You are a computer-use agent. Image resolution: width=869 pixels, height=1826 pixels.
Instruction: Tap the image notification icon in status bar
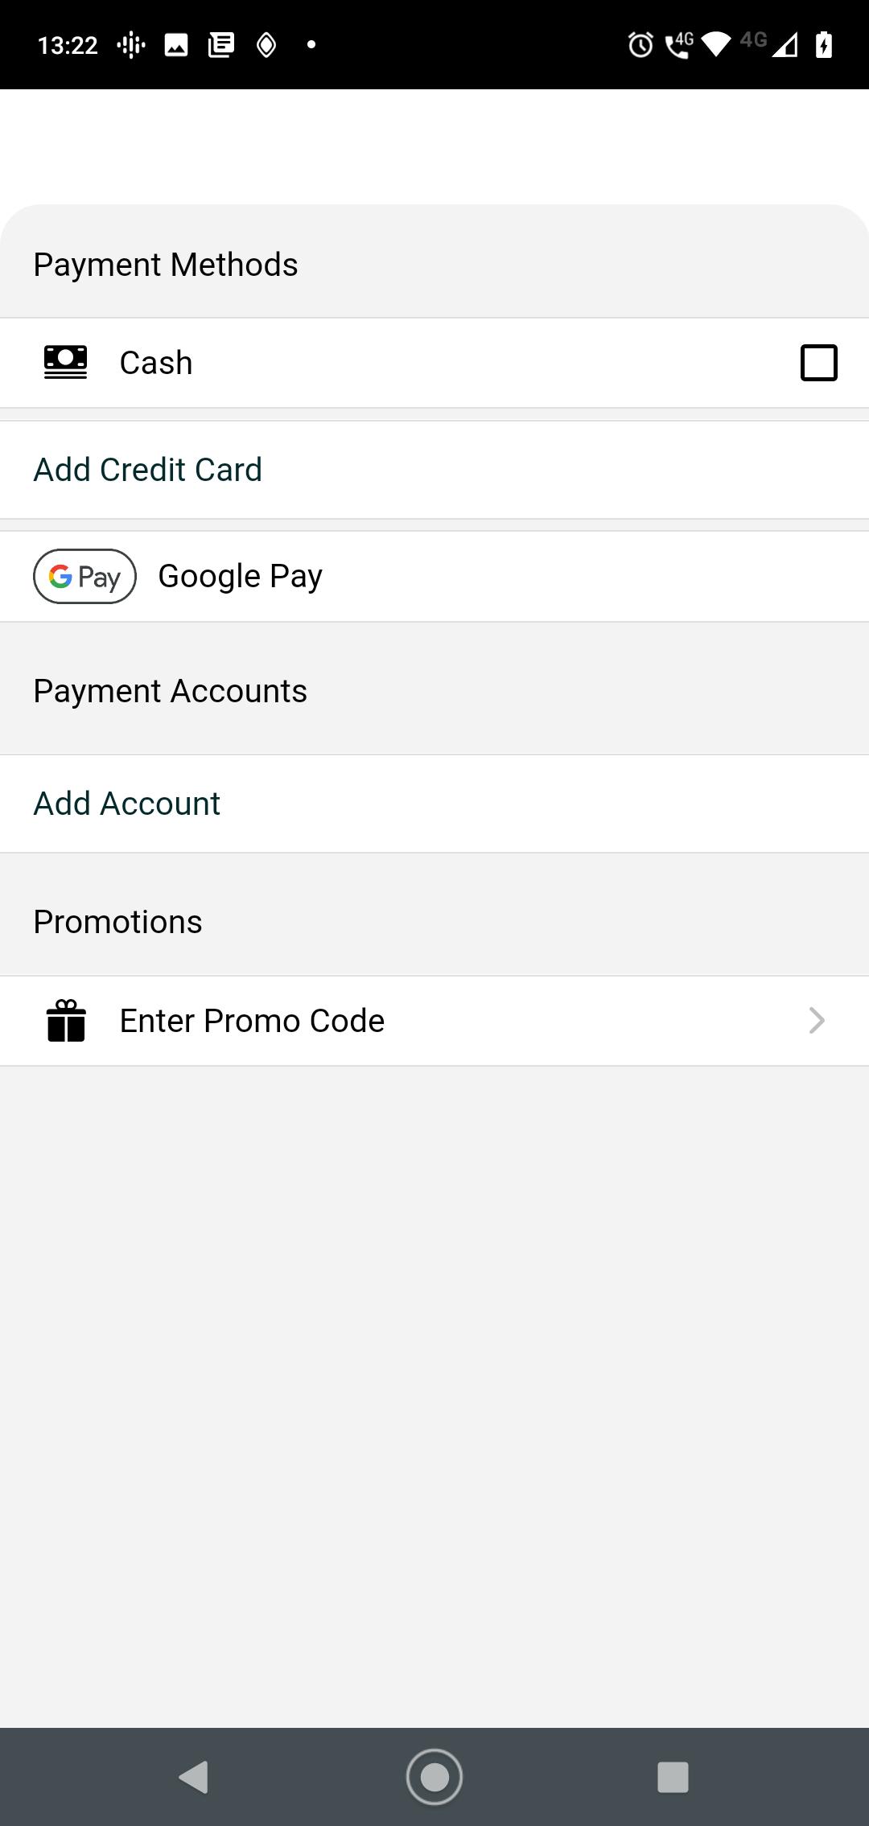click(176, 45)
